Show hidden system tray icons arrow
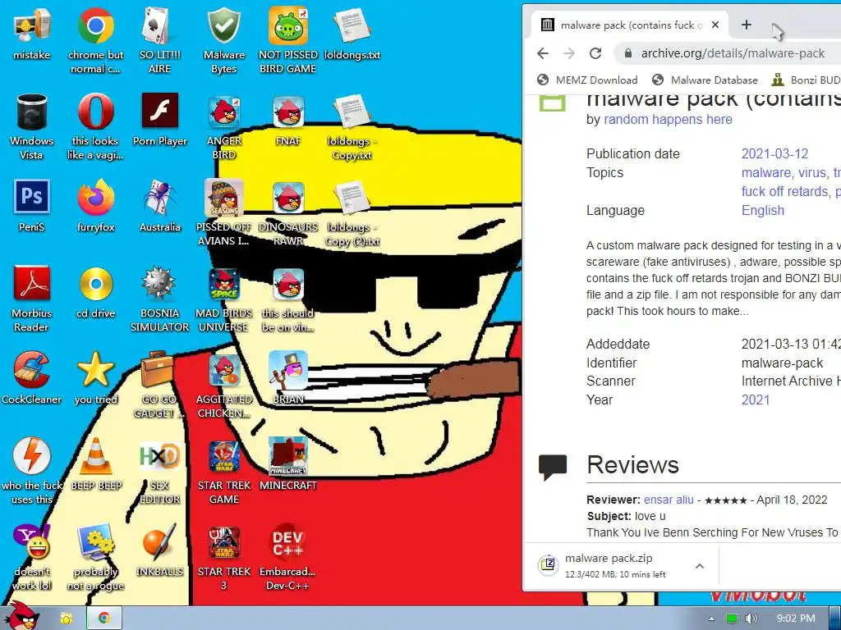 [711, 619]
